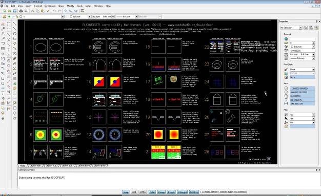Image resolution: width=321 pixels, height=196 pixels.
Task: Activate the Pan tool icon
Action: (x=66, y=11)
